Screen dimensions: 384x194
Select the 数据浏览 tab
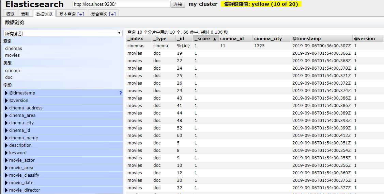coord(44,14)
